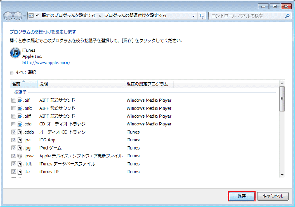Minimize the window

click(x=263, y=6)
